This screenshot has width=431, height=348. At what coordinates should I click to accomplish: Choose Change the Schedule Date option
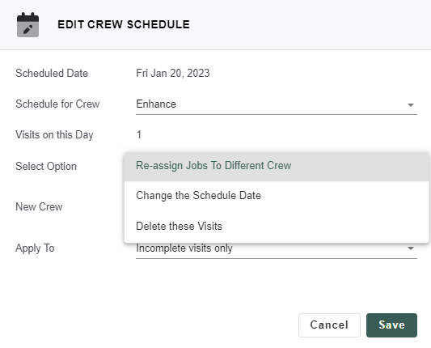tap(277, 196)
